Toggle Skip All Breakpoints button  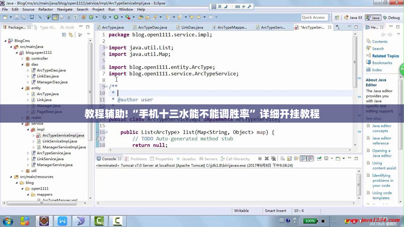point(40,17)
